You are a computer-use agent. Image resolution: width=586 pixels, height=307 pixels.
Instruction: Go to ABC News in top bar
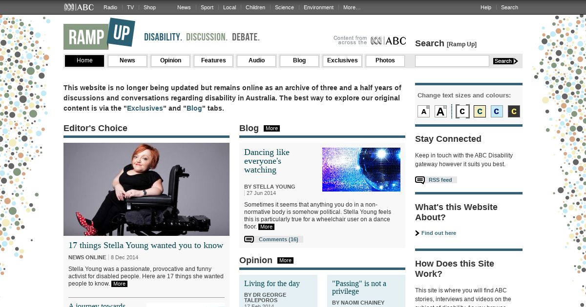[x=184, y=7]
